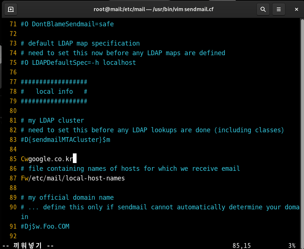Click the '# local info #' comment
Image resolution: width=304 pixels, height=249 pixels.
pos(54,92)
